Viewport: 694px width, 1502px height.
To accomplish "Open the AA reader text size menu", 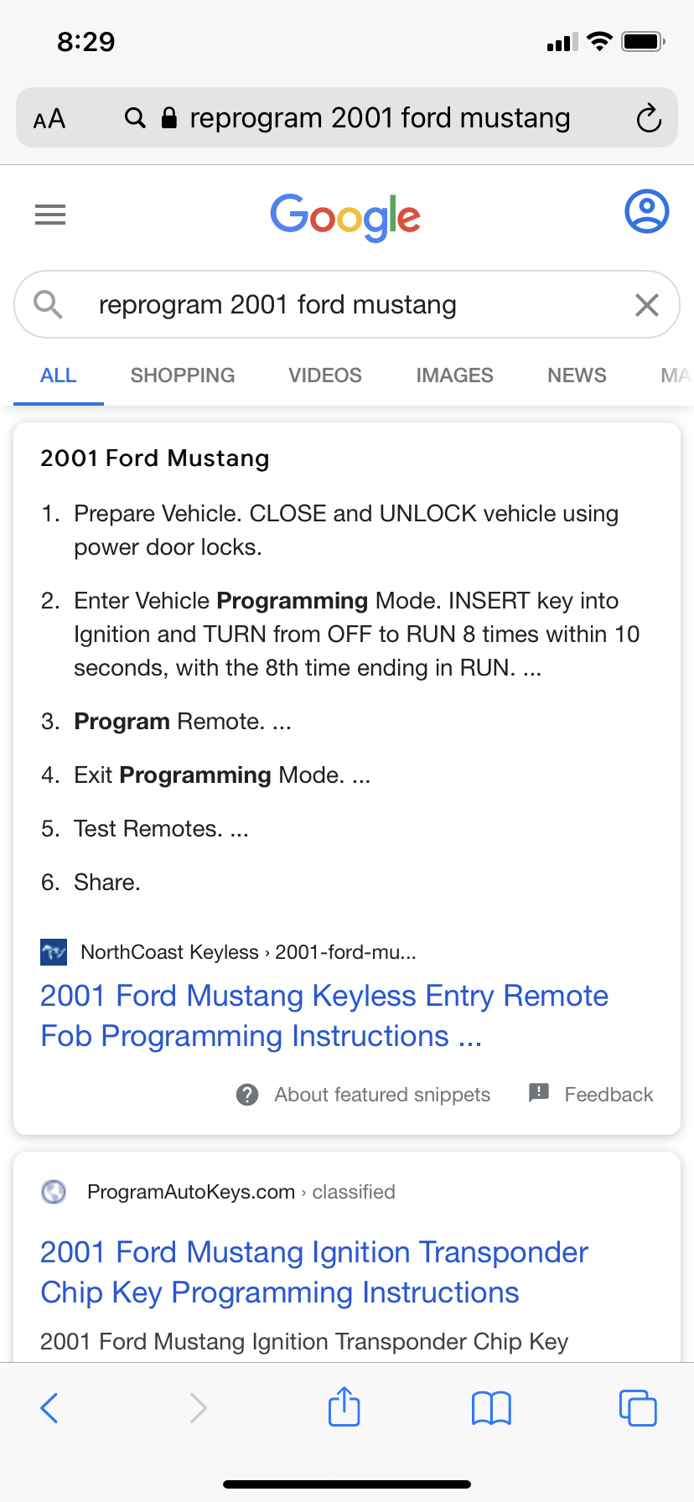I will pyautogui.click(x=49, y=118).
